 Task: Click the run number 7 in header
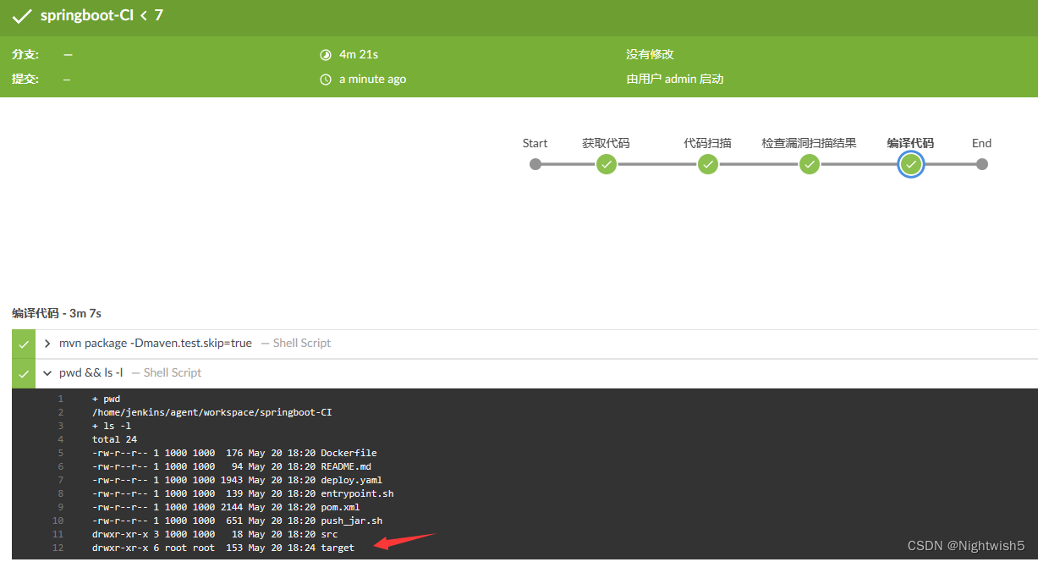click(x=159, y=15)
